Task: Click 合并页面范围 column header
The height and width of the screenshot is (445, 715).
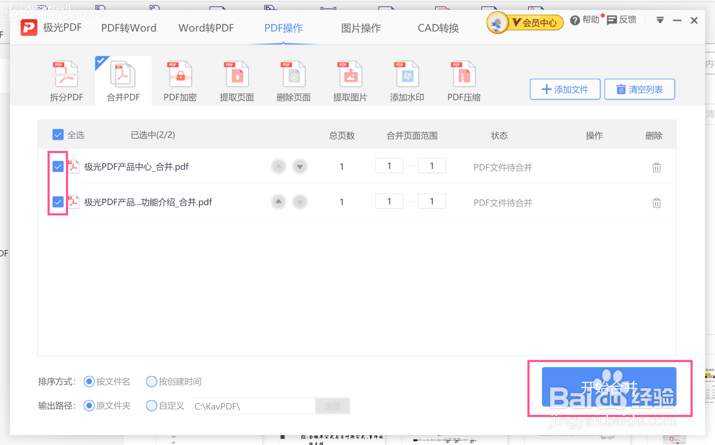Action: [412, 135]
